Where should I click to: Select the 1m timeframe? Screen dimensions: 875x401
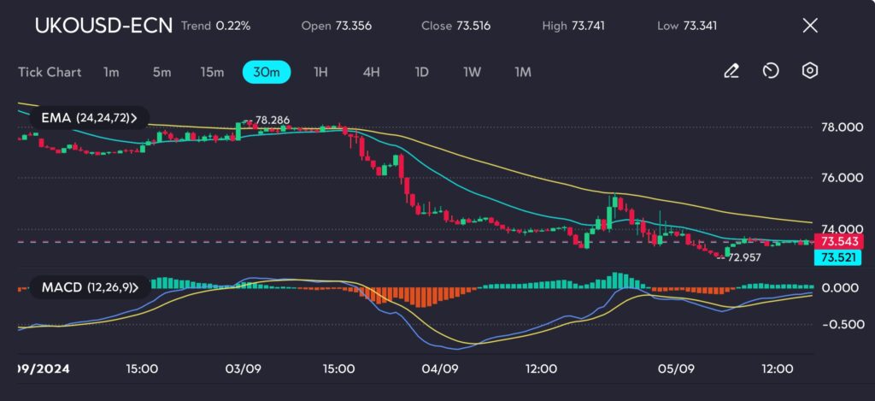(111, 72)
